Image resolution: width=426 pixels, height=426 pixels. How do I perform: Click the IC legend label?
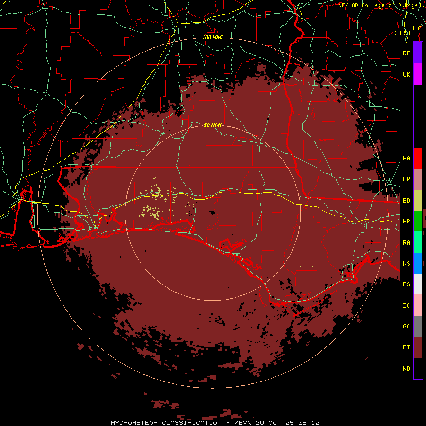406,306
